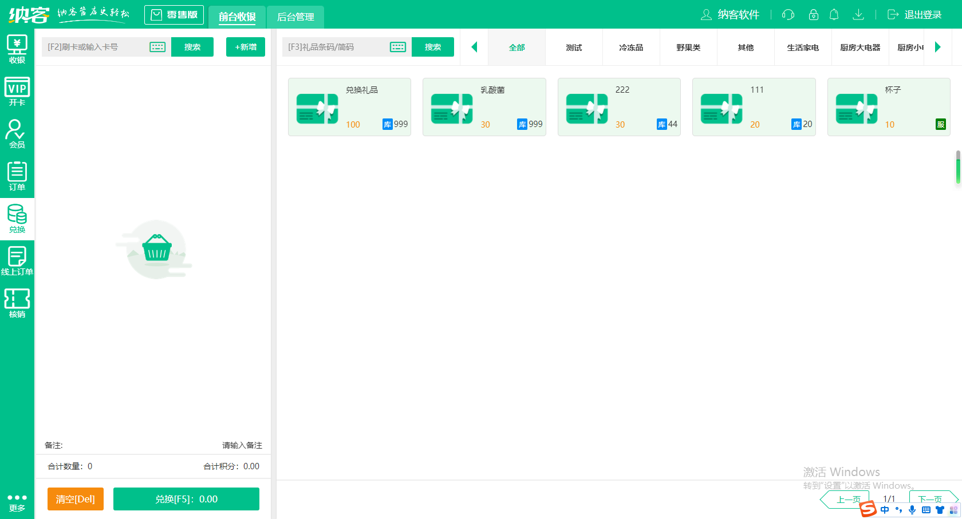Open keyboard icon in card number field
Image resolution: width=962 pixels, height=519 pixels.
[157, 47]
